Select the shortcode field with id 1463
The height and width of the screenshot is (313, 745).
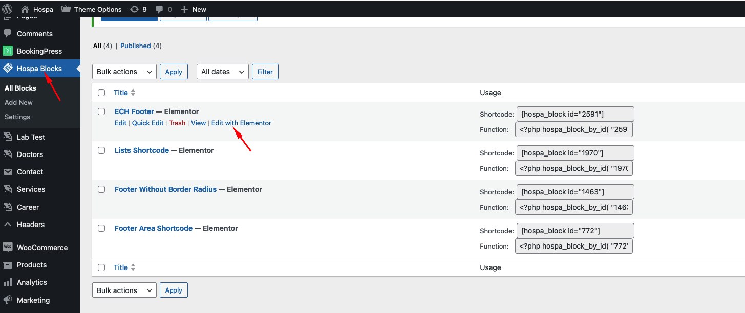pyautogui.click(x=576, y=192)
